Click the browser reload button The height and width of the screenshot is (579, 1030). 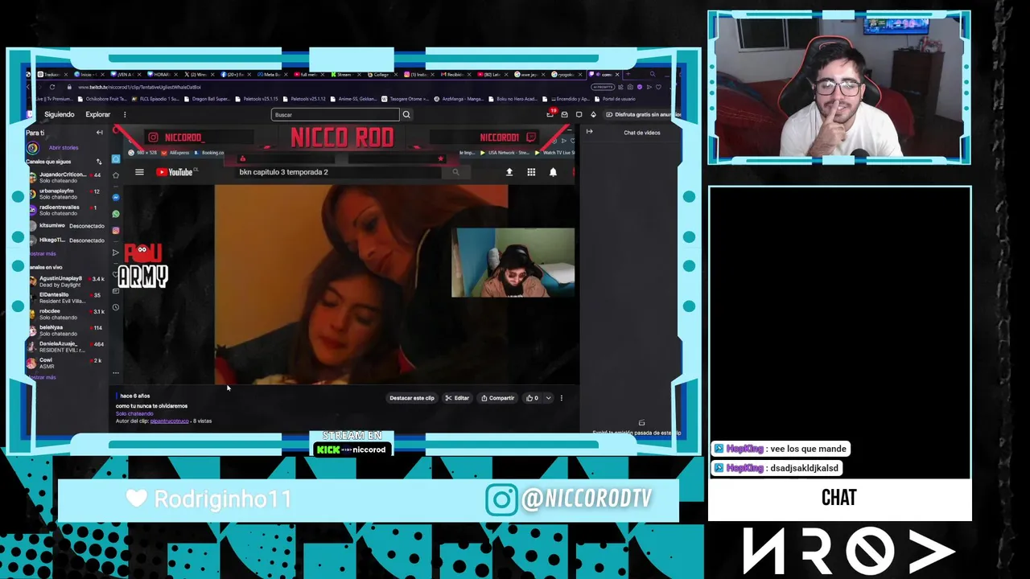(x=52, y=87)
